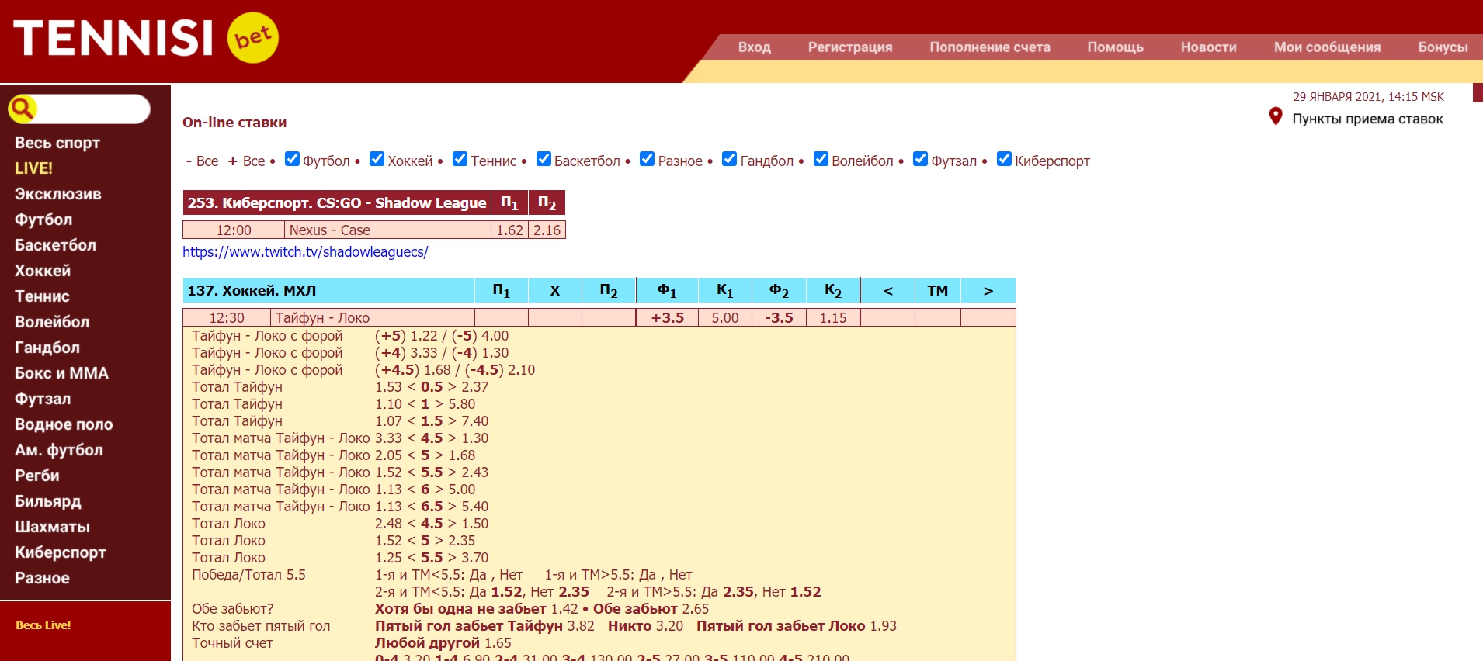Open Ам. футбол sidebar section

59,450
